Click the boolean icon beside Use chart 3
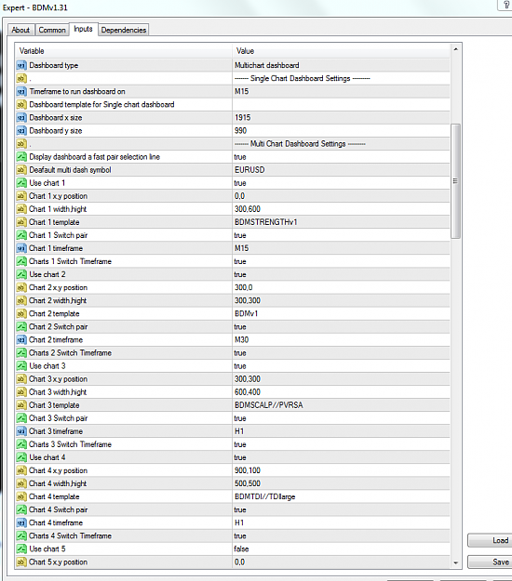512x581 pixels. (21, 366)
